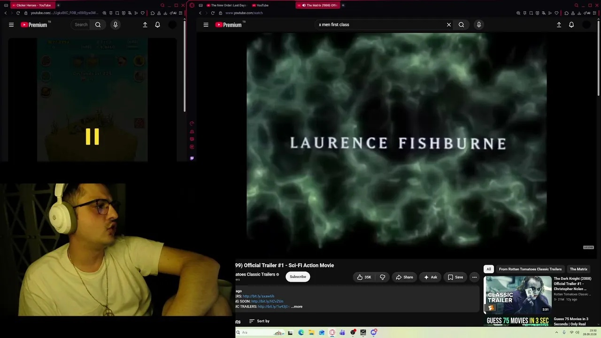Open Microsoft Edge from taskbar
The height and width of the screenshot is (338, 601).
click(x=301, y=332)
